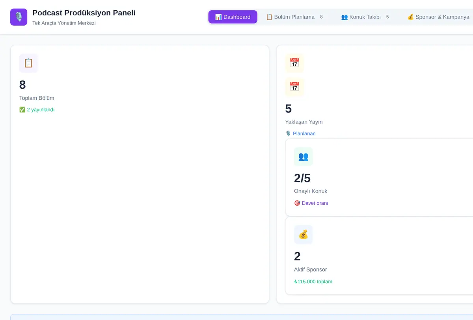Click the "Planlanan" status text

(300, 133)
